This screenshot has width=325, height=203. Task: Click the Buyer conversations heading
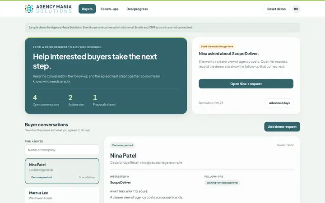pos(46,125)
